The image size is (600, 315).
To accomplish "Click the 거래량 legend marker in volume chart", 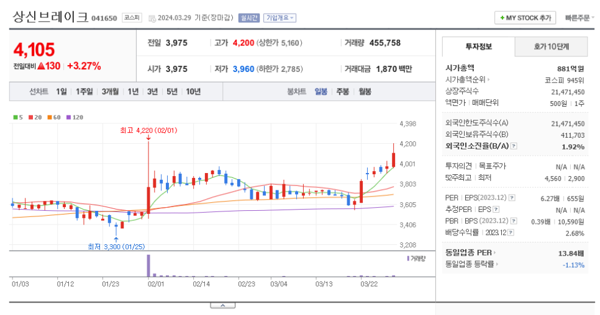I will (x=408, y=259).
